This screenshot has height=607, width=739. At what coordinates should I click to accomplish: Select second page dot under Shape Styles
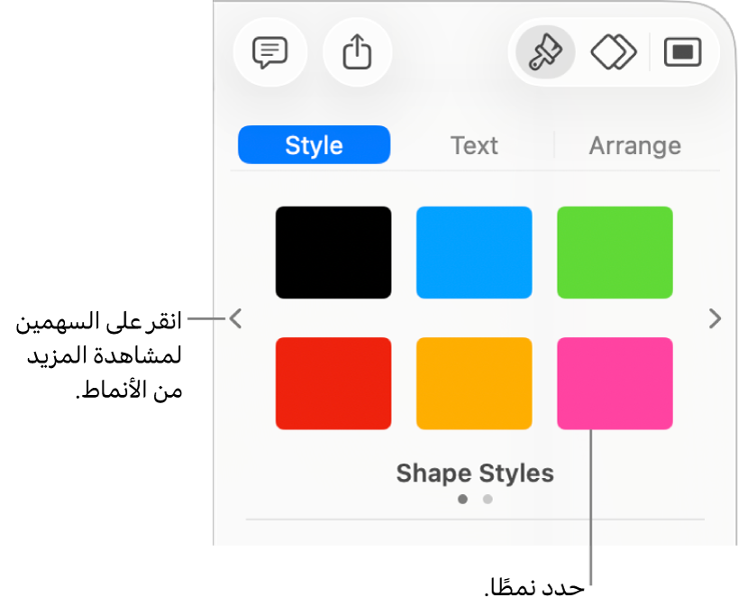click(488, 499)
